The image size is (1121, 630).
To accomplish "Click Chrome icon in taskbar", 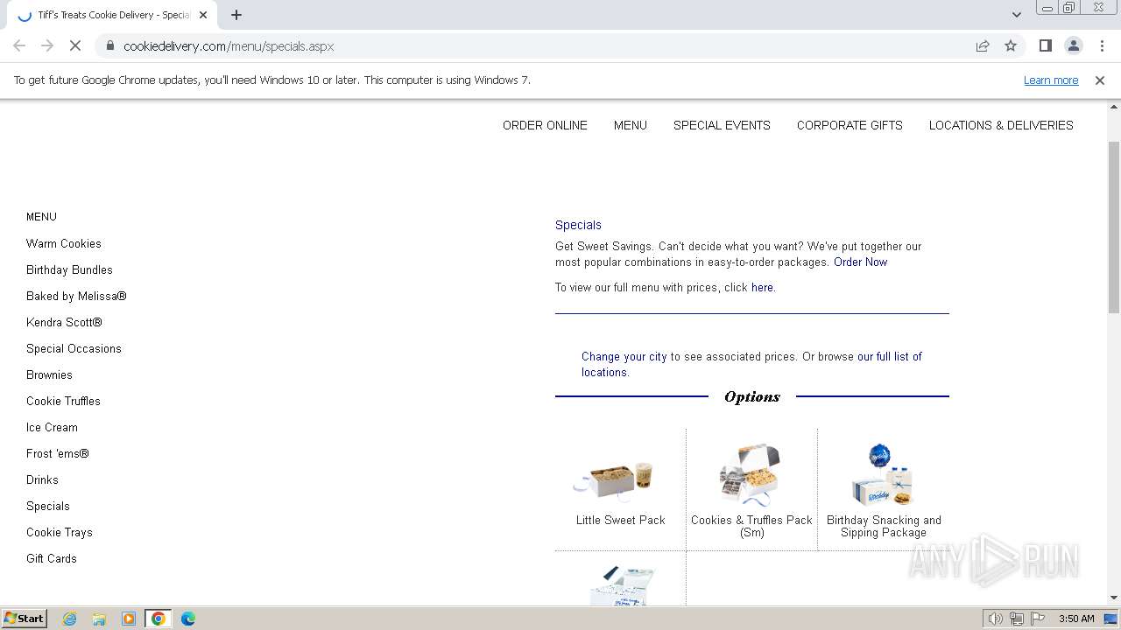I will pyautogui.click(x=159, y=619).
